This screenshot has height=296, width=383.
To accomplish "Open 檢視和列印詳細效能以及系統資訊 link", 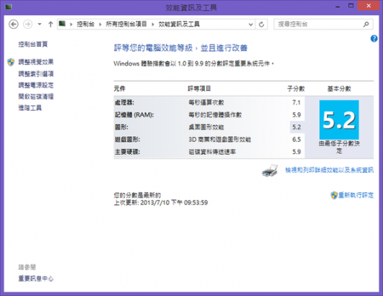I will point(329,170).
